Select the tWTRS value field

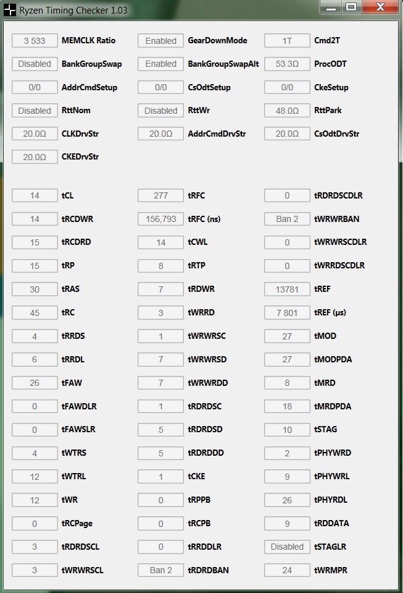pos(35,453)
